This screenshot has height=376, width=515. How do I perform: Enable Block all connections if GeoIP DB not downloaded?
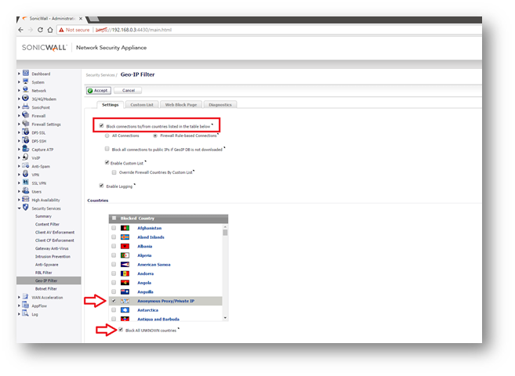(107, 149)
